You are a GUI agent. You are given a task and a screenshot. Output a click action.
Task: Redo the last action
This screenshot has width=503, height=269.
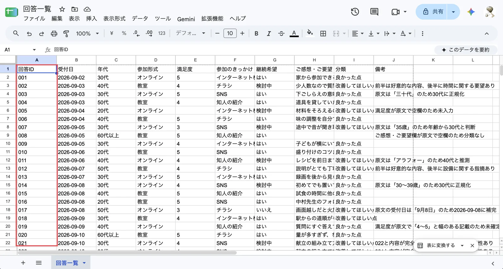click(x=41, y=33)
